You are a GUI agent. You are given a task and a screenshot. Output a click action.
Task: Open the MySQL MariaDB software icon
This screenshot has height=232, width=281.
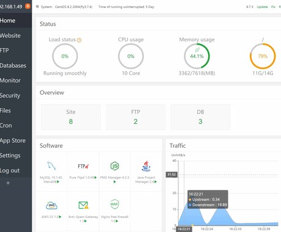pos(51,166)
